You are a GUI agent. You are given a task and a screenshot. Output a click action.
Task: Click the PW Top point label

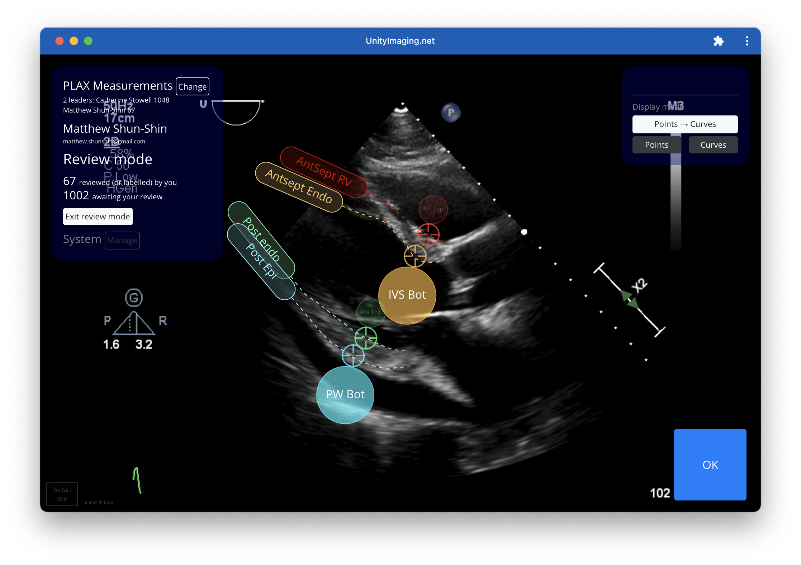pos(371,312)
